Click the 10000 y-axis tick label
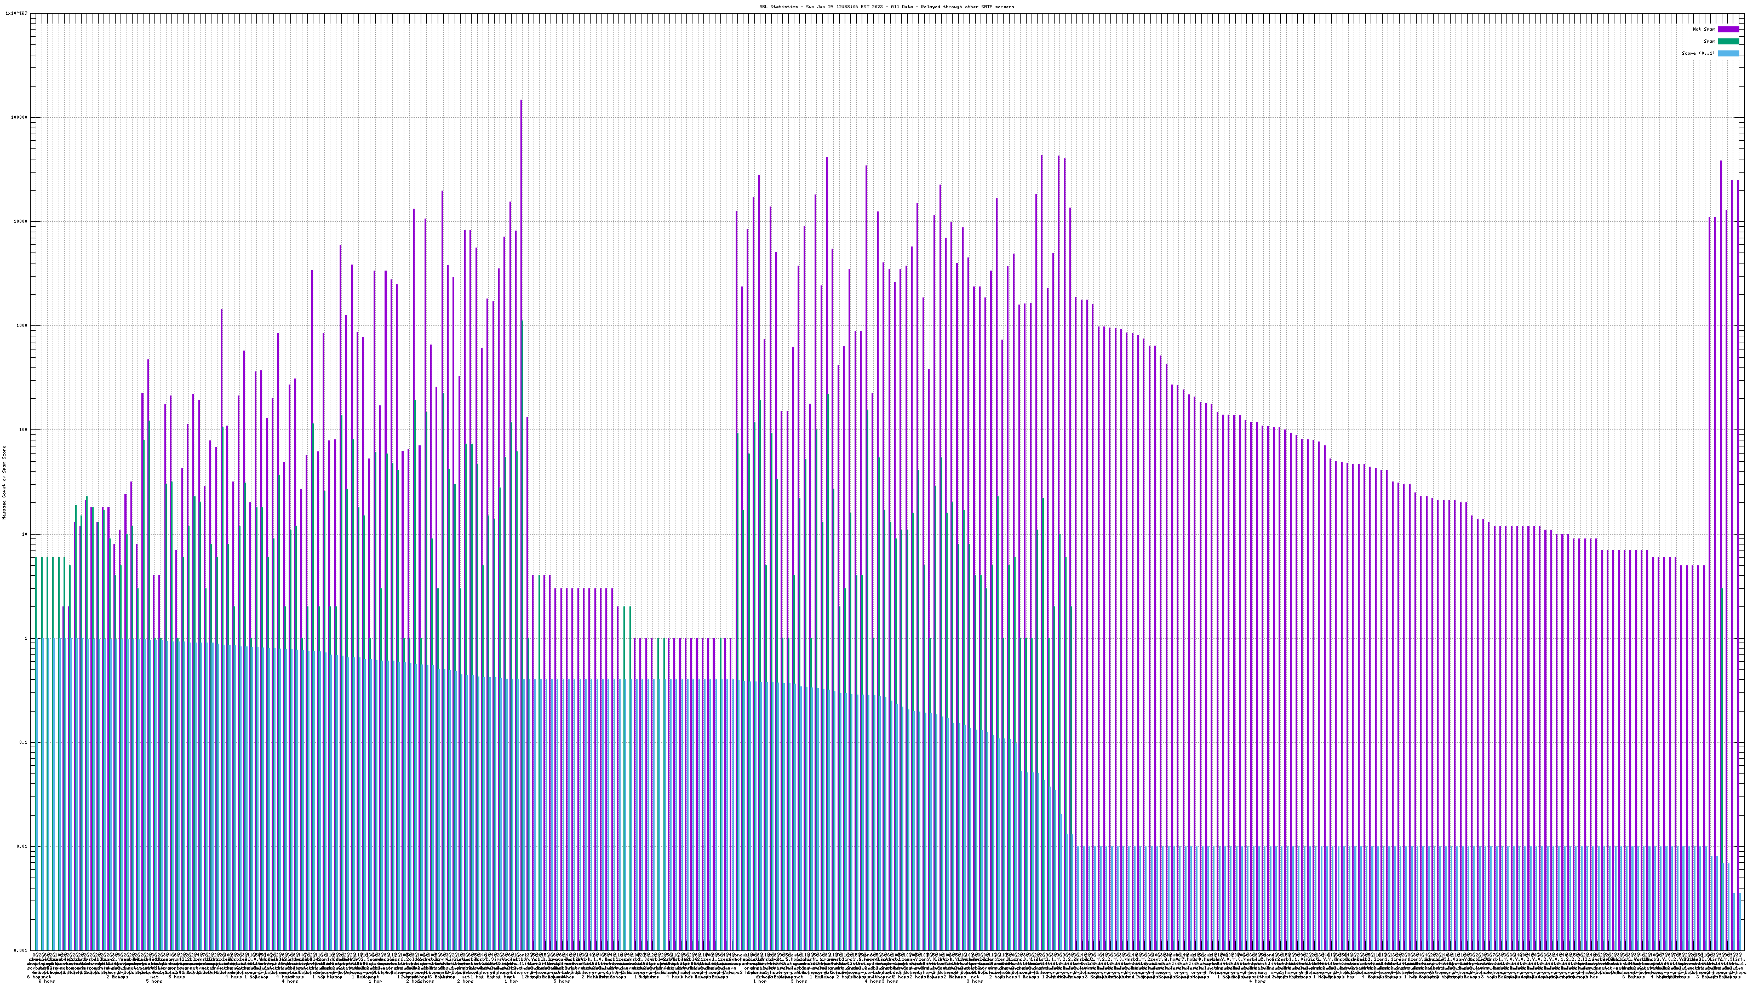 (21, 221)
